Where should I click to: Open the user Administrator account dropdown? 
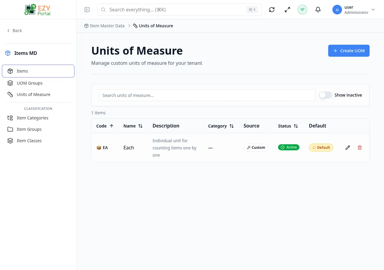pyautogui.click(x=354, y=10)
